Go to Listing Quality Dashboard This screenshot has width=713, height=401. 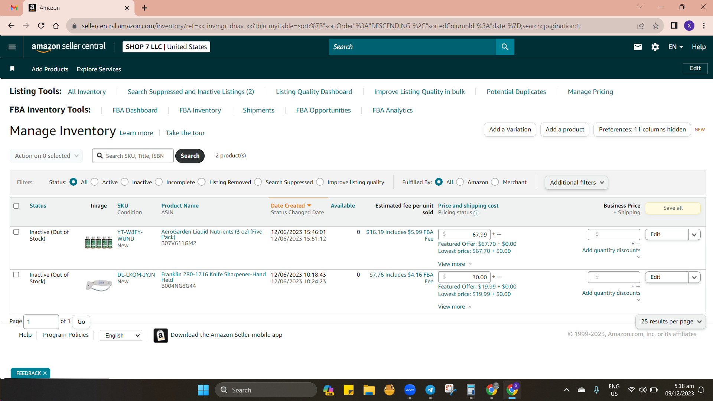(x=314, y=92)
